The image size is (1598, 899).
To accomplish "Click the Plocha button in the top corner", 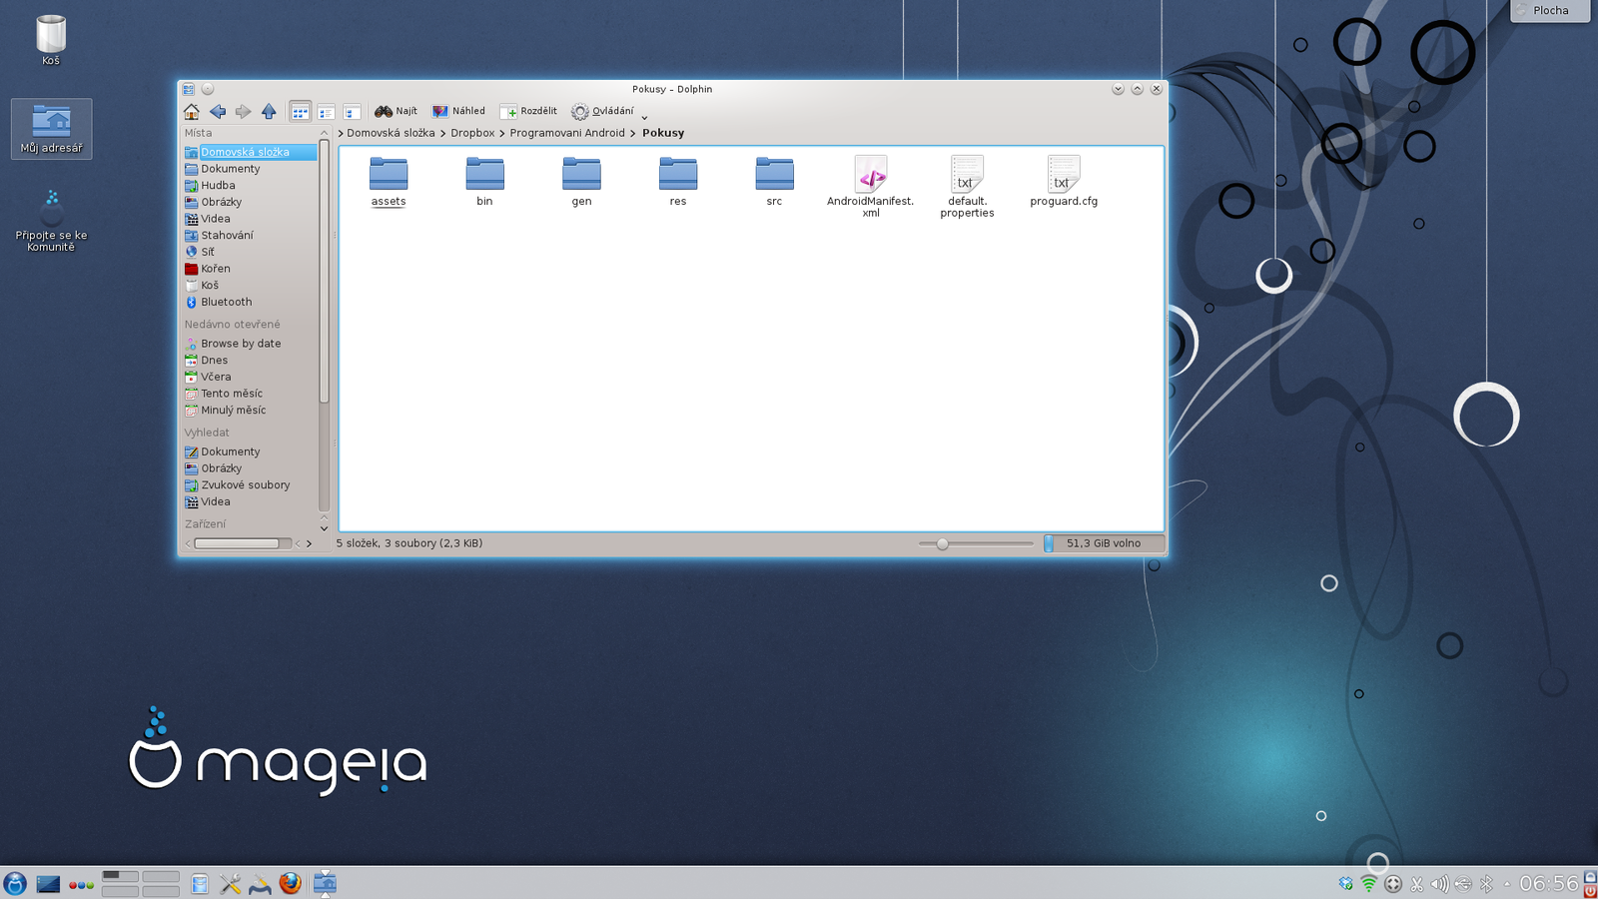I will click(1549, 11).
